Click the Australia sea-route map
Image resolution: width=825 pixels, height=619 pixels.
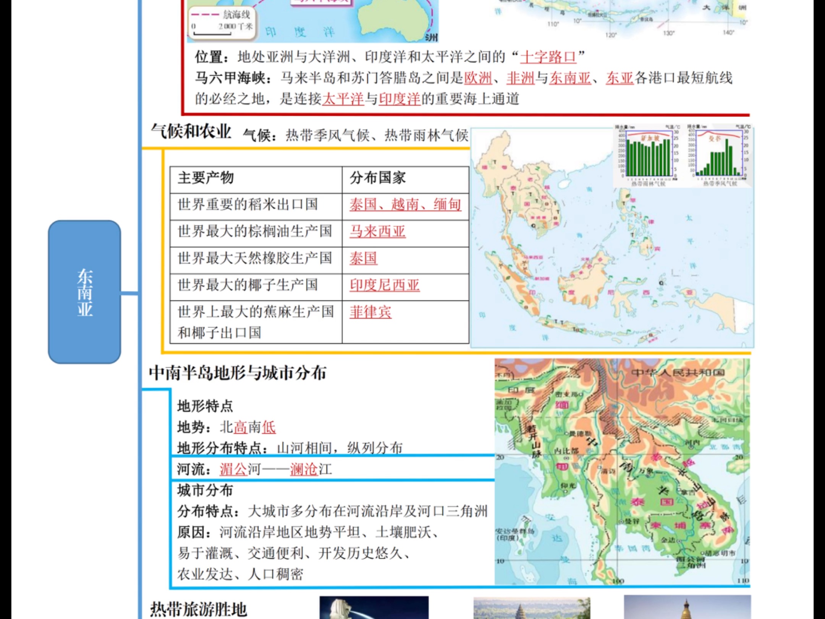click(x=313, y=21)
